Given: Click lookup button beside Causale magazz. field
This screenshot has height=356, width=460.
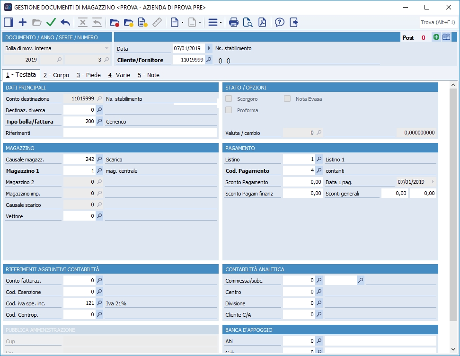Looking at the screenshot, I should pos(99,160).
